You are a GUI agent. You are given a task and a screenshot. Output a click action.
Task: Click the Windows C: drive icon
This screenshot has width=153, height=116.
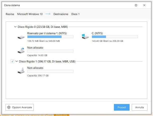pos(85,37)
